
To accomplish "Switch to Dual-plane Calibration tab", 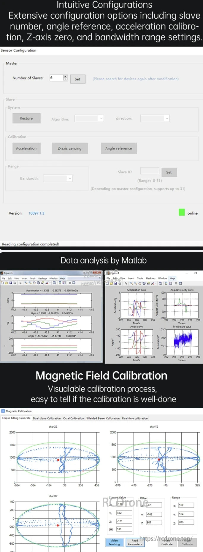I will (x=47, y=418).
